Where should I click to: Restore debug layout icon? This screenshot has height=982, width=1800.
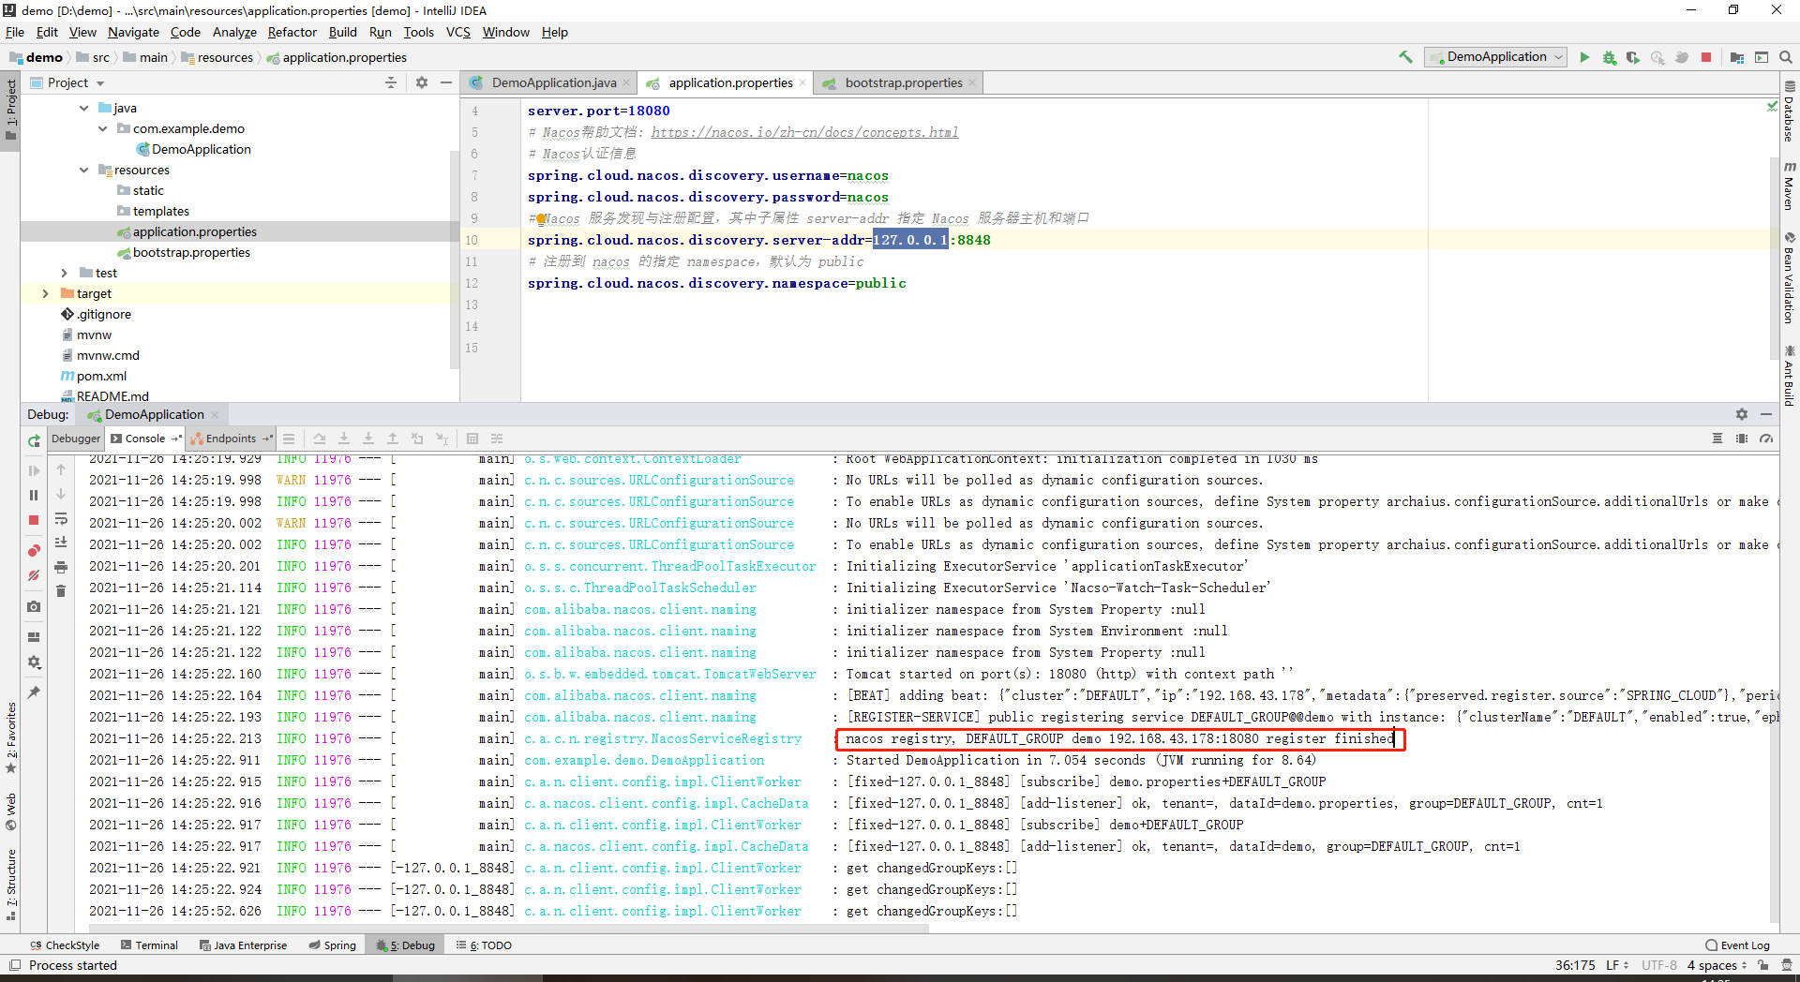click(x=34, y=637)
